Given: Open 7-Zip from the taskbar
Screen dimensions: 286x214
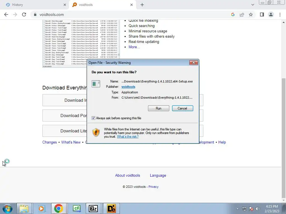Looking at the screenshot, I should (x=93, y=208).
